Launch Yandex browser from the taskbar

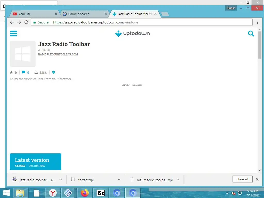click(x=53, y=193)
